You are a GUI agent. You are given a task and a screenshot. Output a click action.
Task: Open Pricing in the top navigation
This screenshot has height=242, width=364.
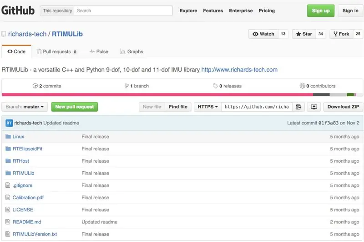pyautogui.click(x=267, y=10)
